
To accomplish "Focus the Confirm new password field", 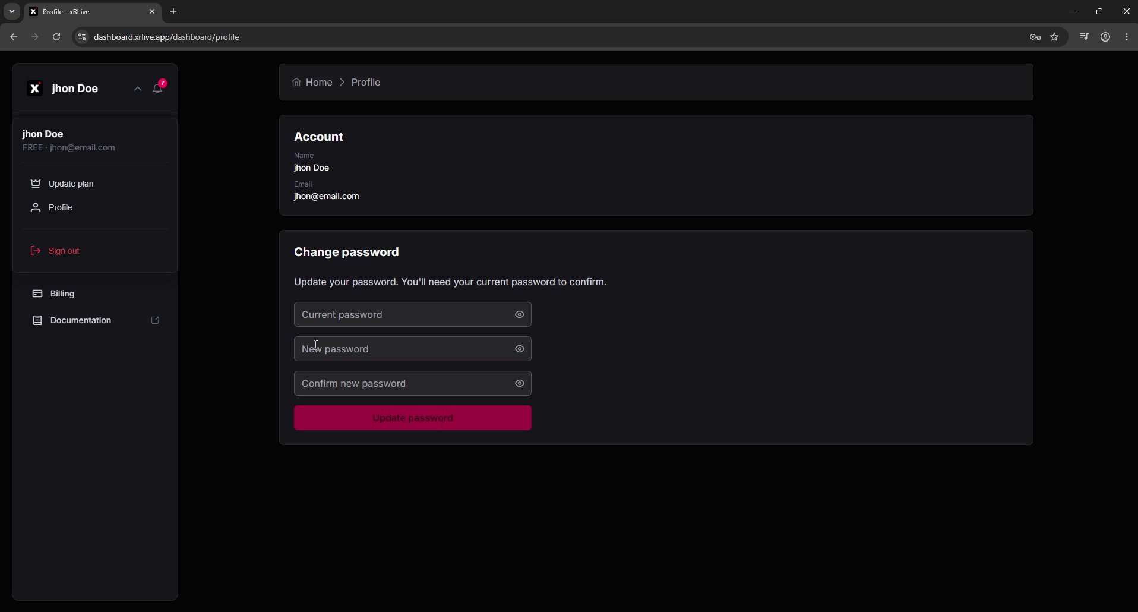I will tap(412, 383).
